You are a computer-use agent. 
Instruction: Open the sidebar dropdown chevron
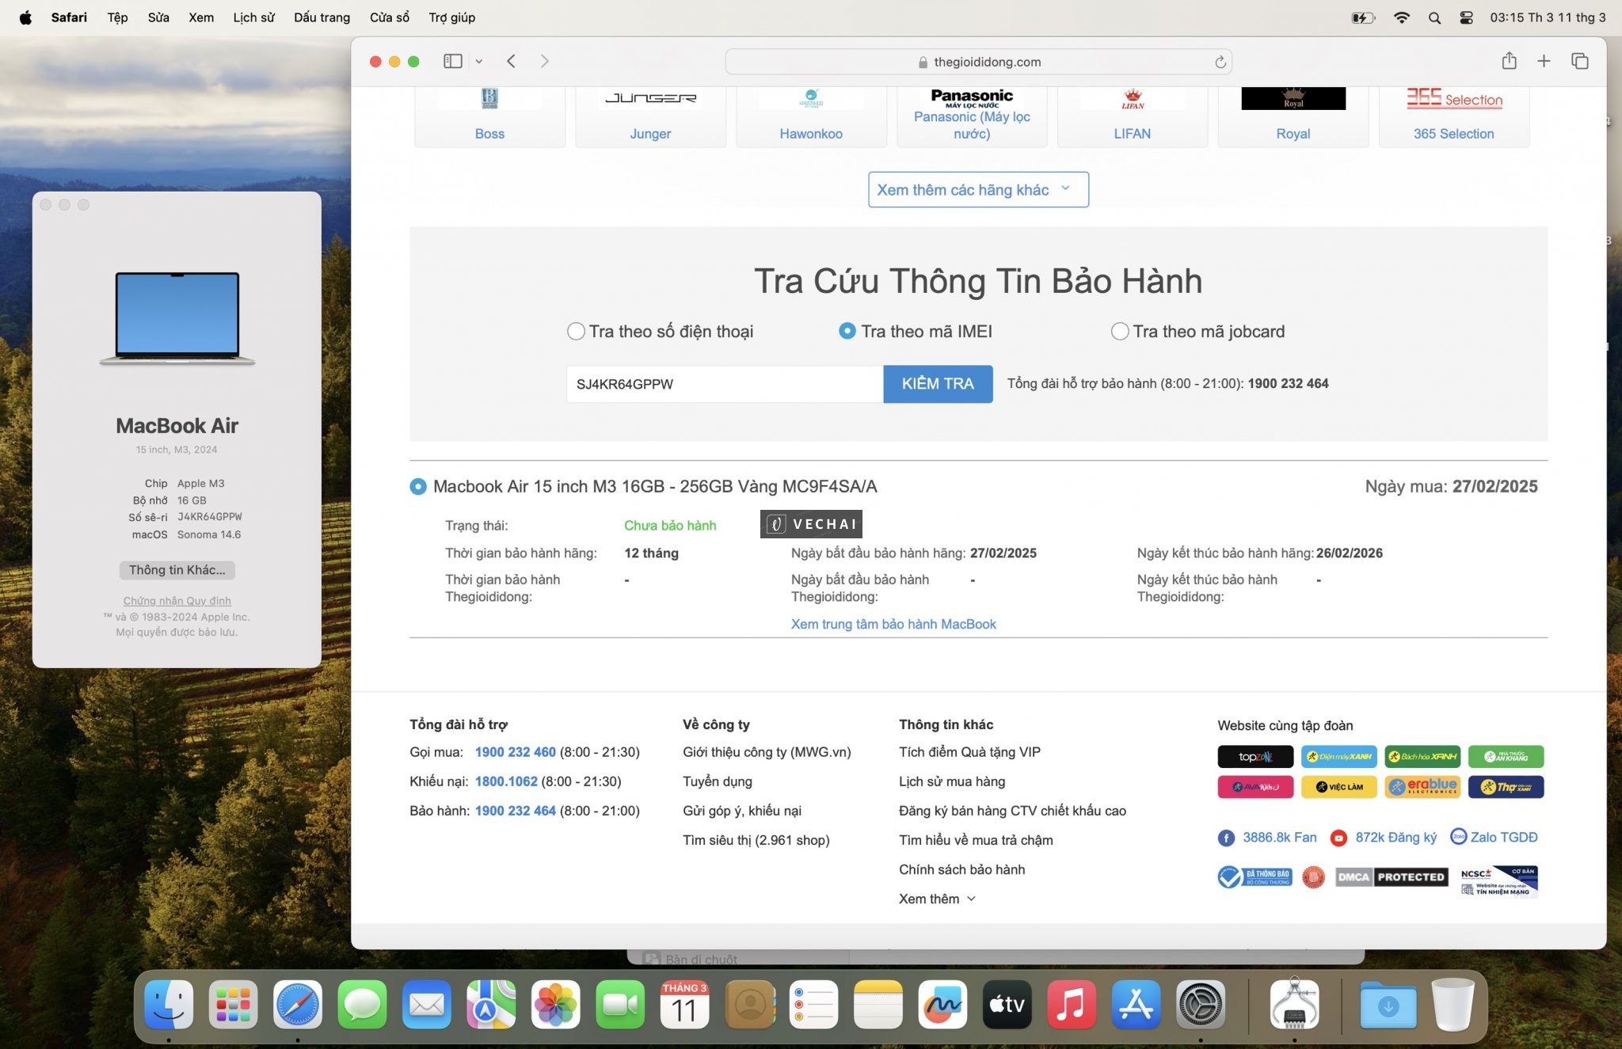click(478, 61)
